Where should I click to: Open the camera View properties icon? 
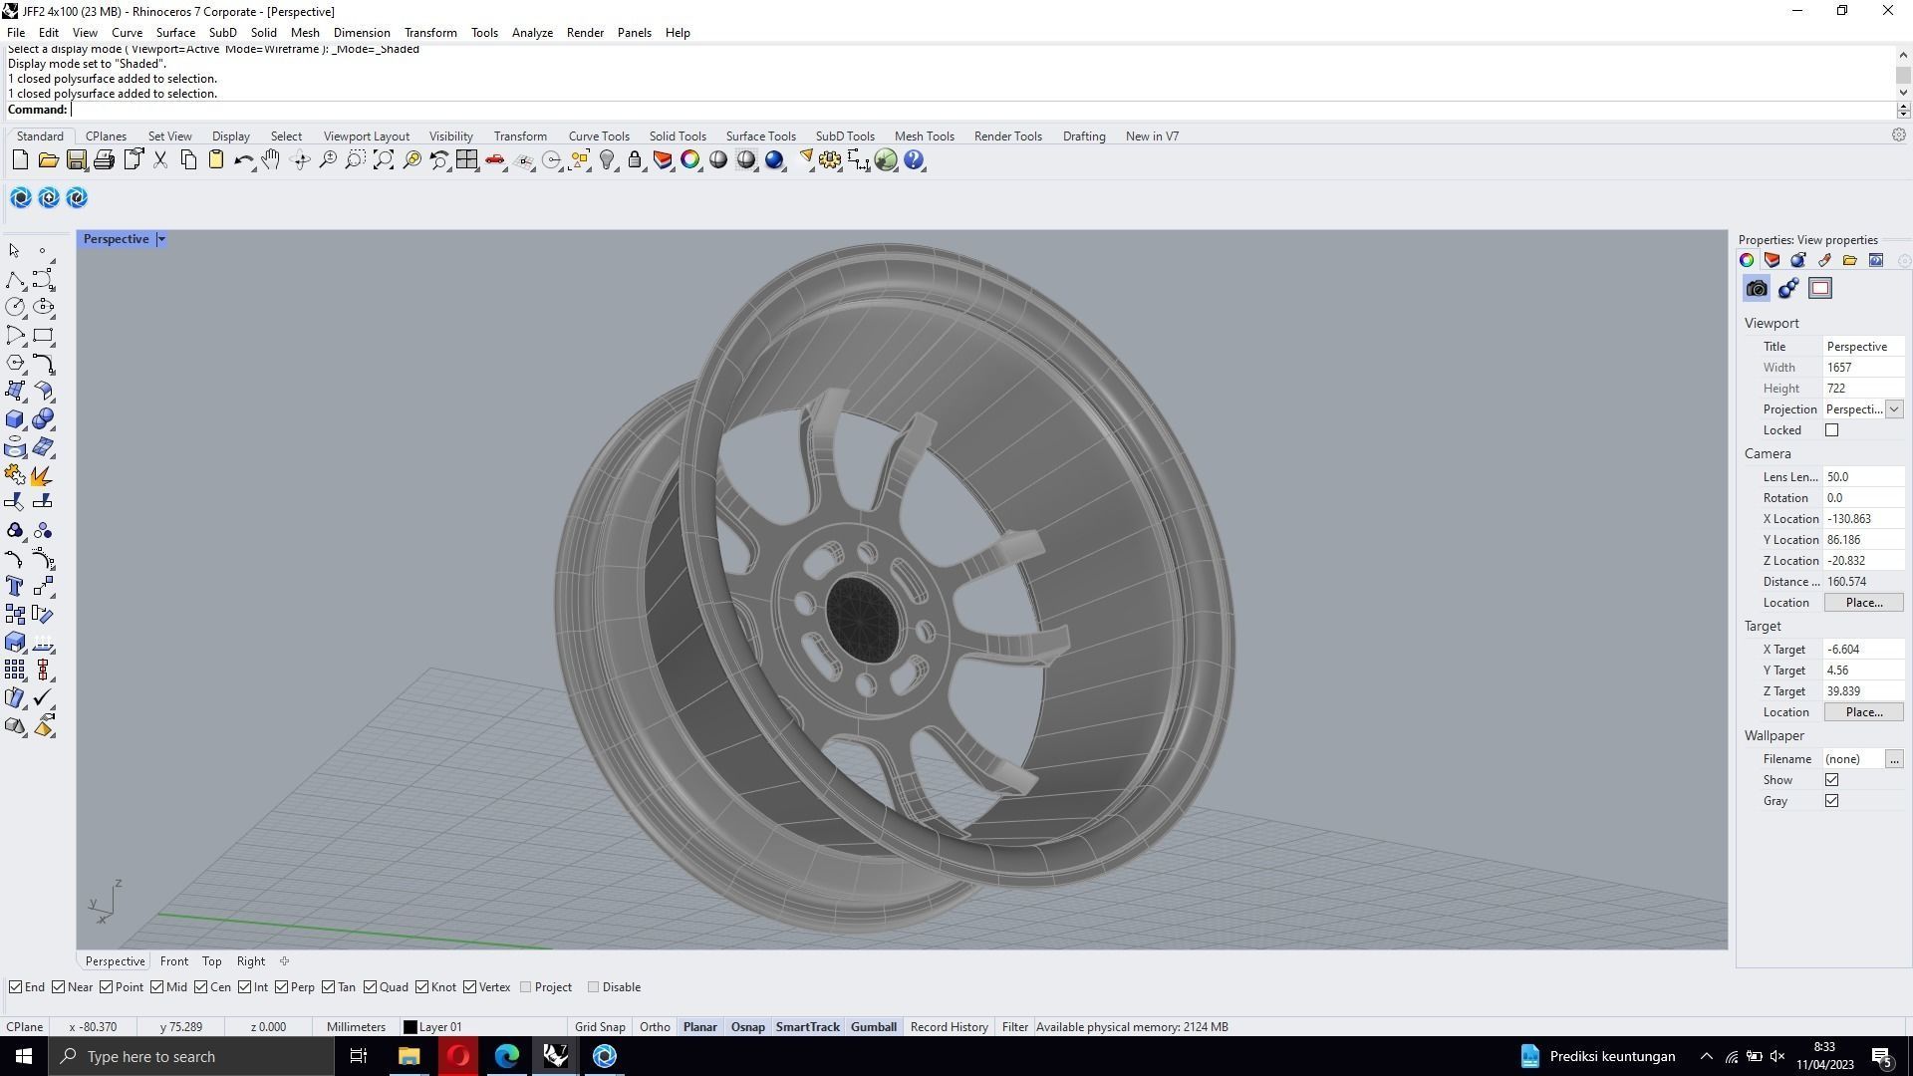tap(1757, 289)
